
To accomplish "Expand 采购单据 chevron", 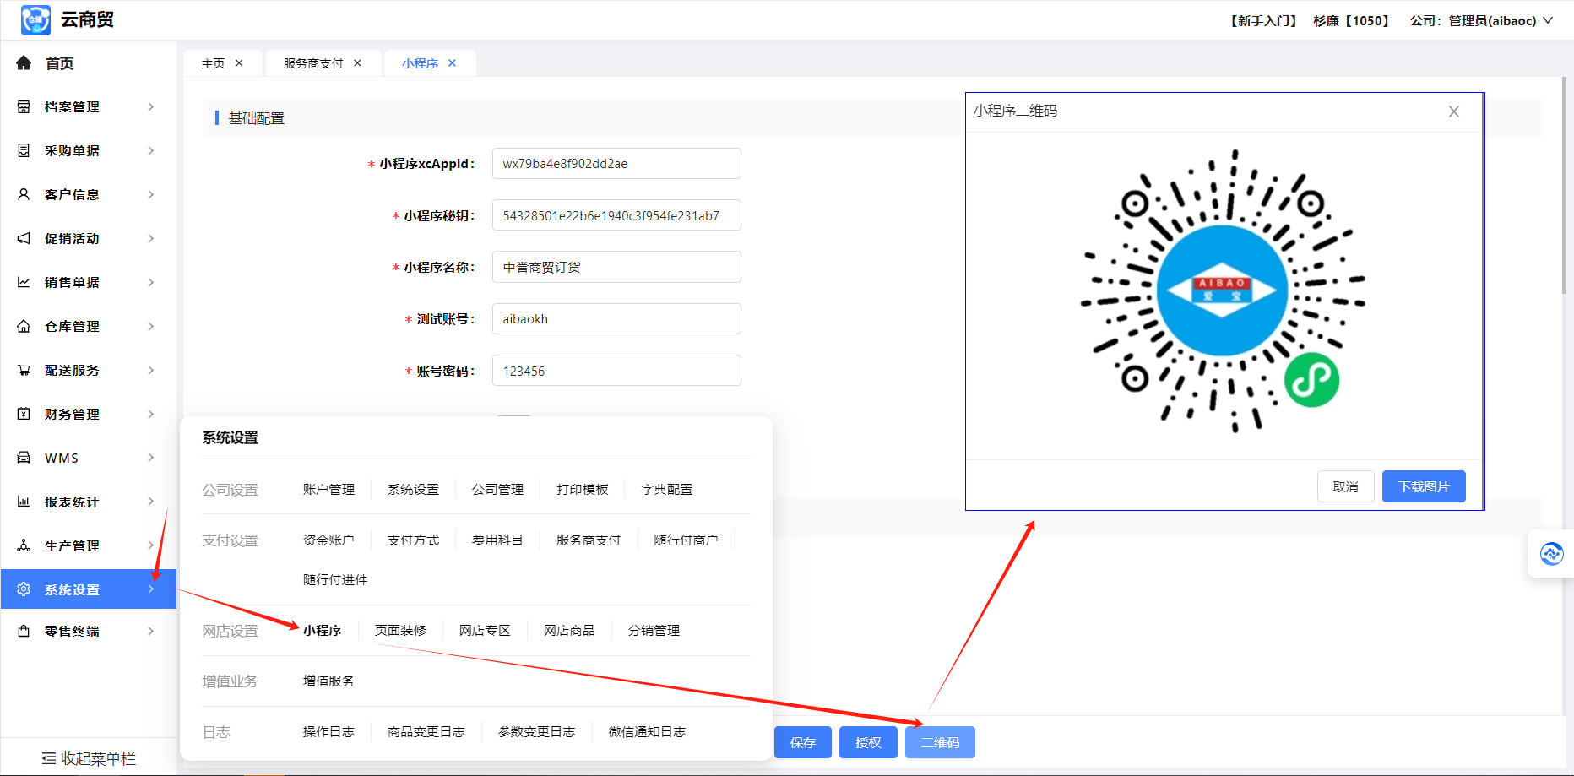I will tap(151, 150).
